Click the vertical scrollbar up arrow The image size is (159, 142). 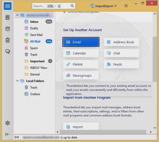coord(155,14)
